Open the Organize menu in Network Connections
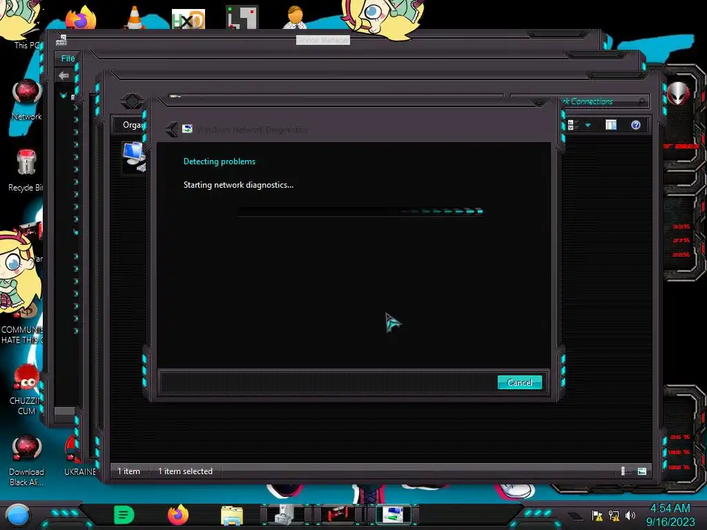Viewport: 707px width, 530px height. tap(133, 125)
